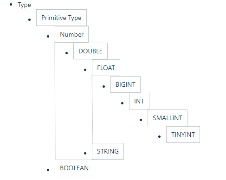
Task: Click the Primitive Type box
Action: click(x=61, y=18)
